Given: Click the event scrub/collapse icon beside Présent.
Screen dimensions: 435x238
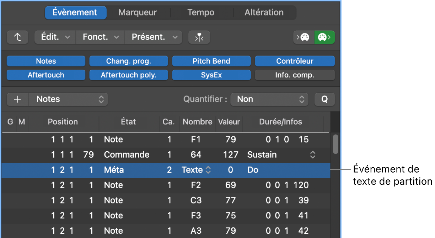Looking at the screenshot, I should (199, 37).
